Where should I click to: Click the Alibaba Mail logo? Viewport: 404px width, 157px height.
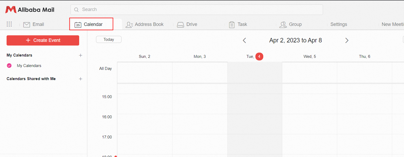30,10
